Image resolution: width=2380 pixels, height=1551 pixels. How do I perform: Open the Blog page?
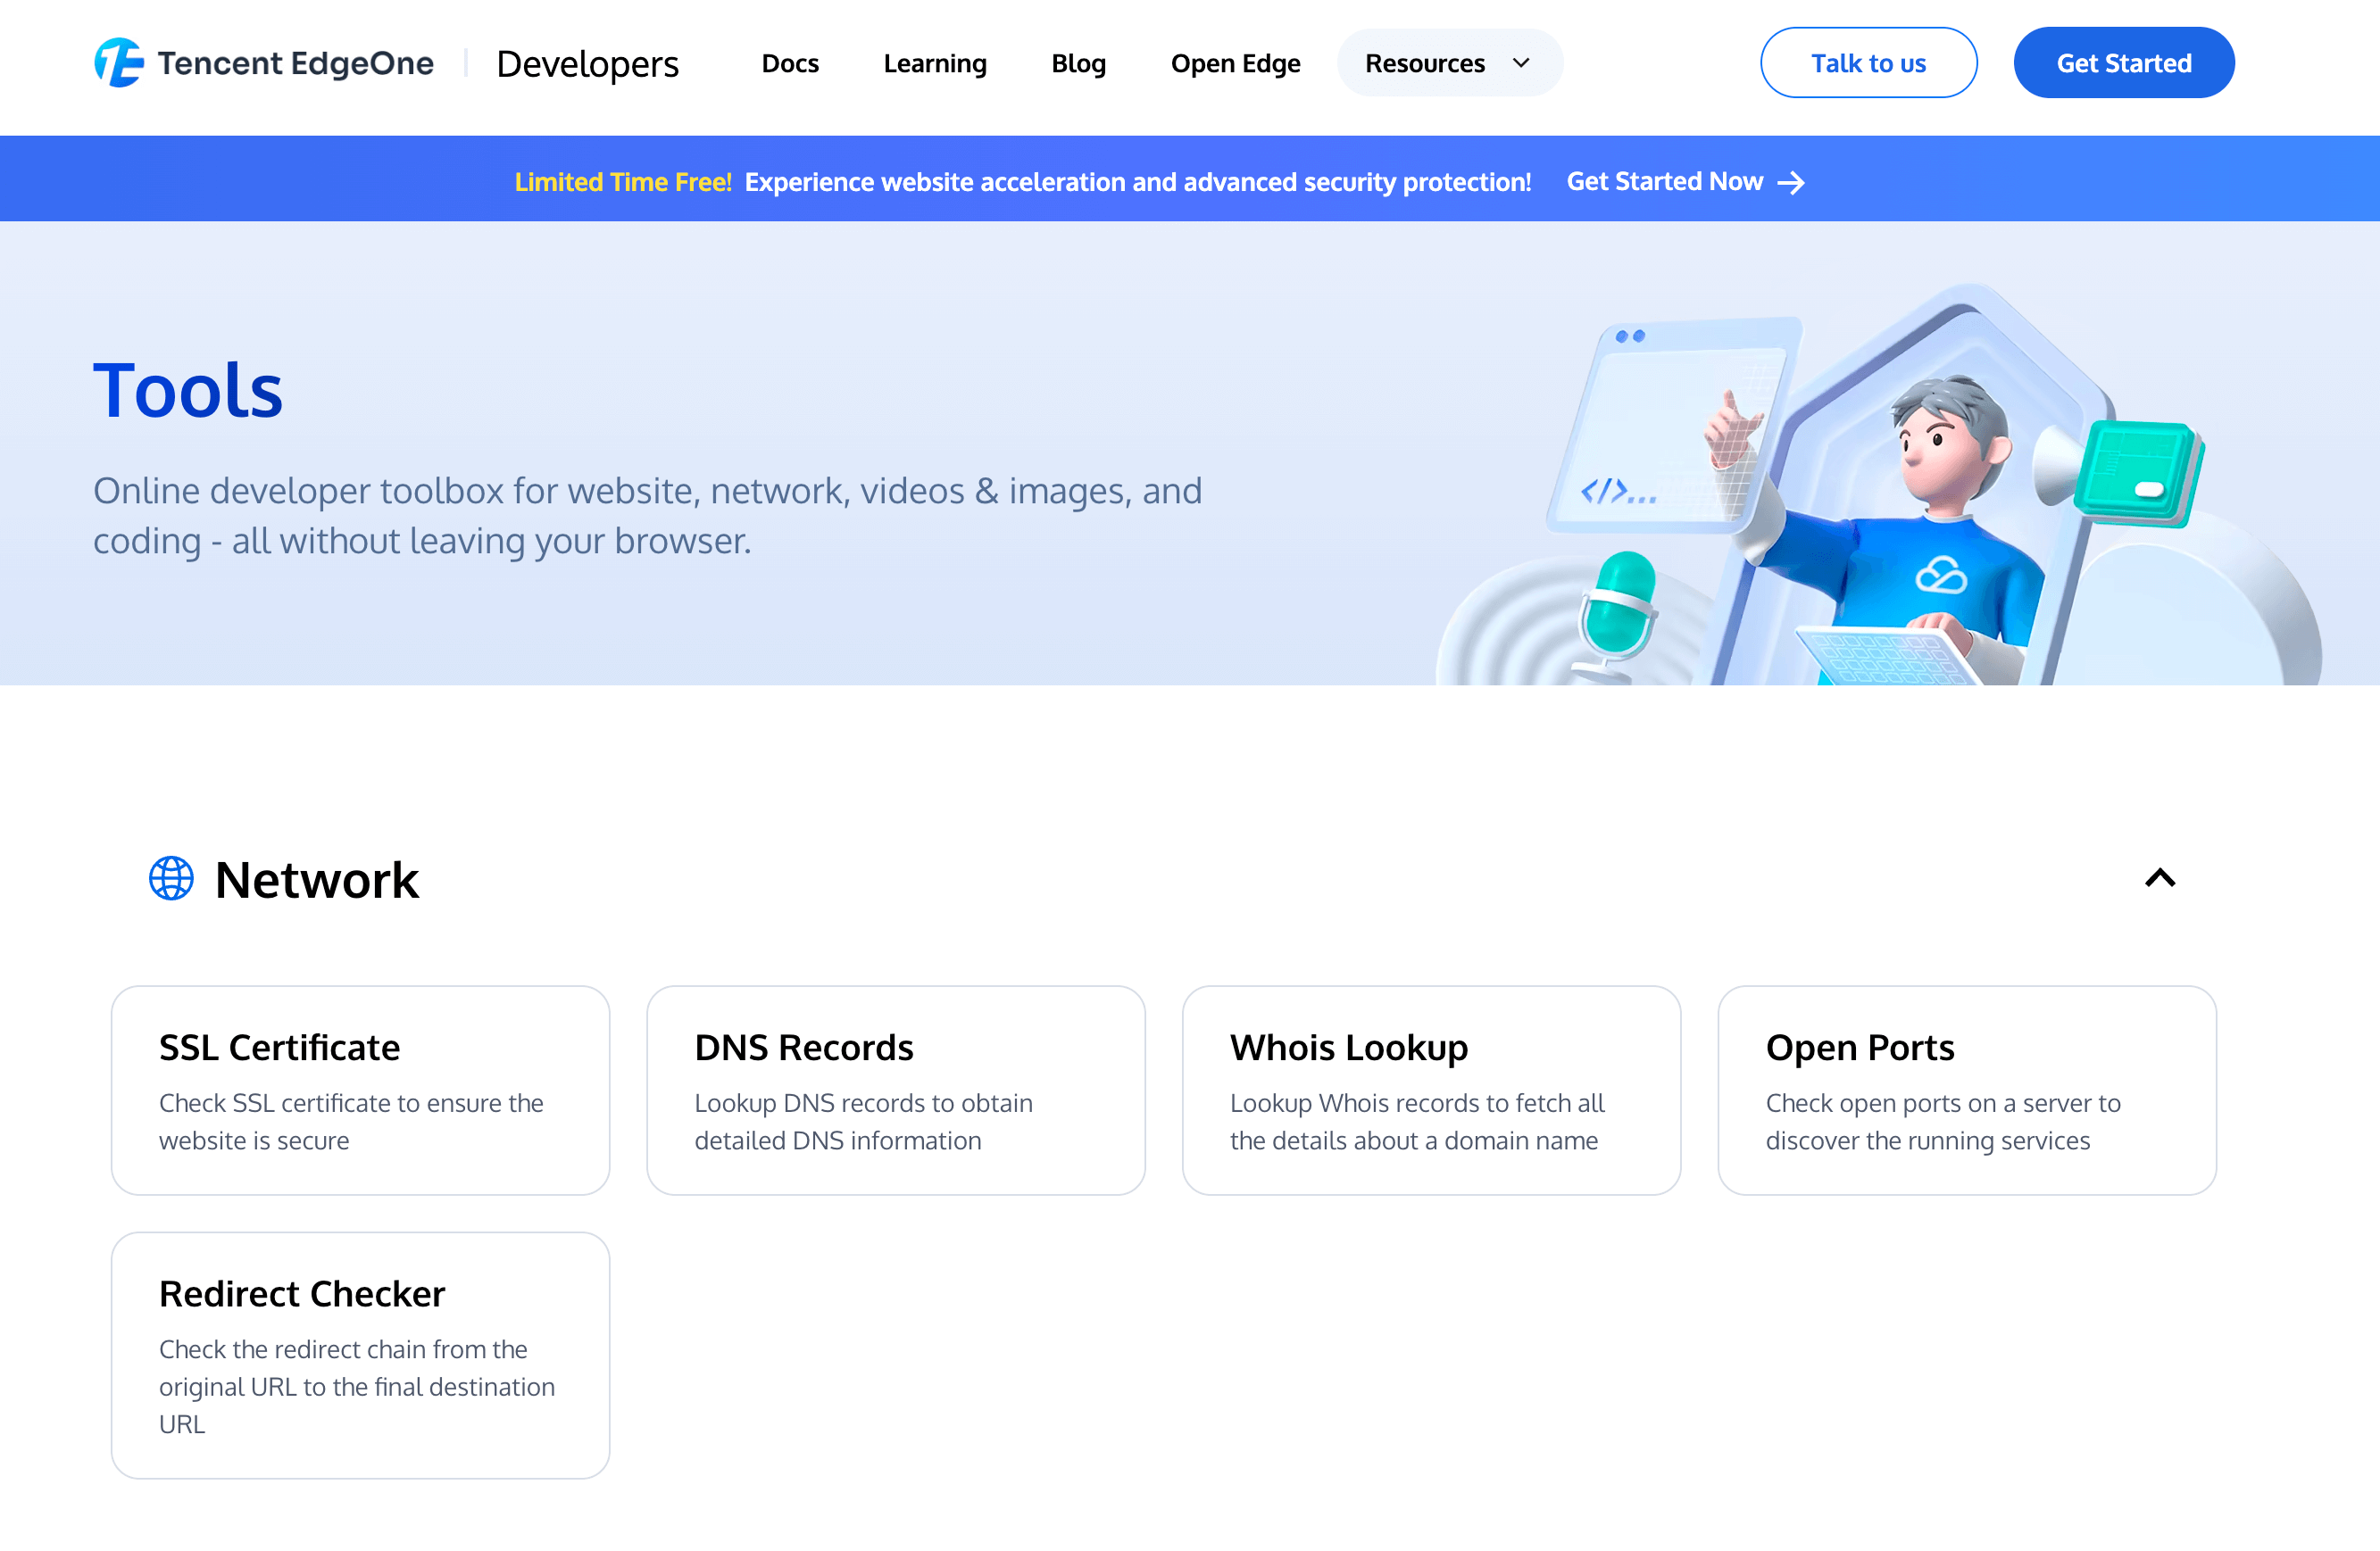pyautogui.click(x=1078, y=62)
